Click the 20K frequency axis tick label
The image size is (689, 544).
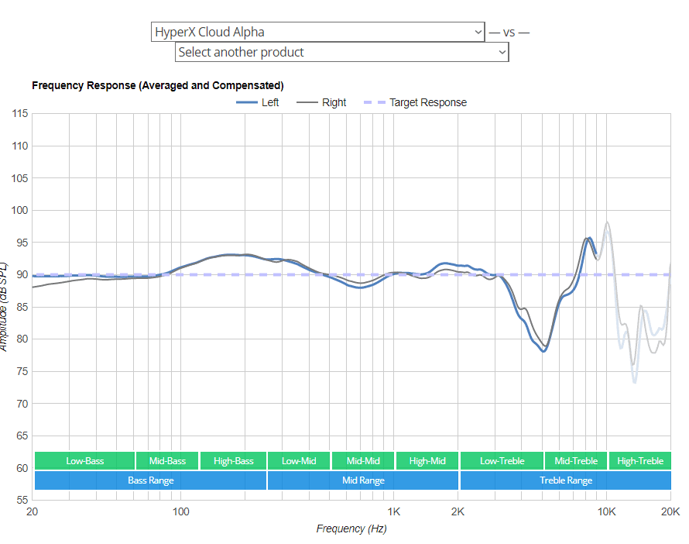(x=670, y=512)
